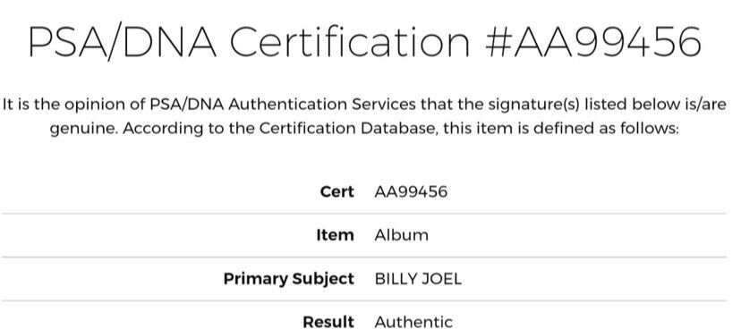
Task: Select the 'Authentic' result value
Action: coord(413,322)
